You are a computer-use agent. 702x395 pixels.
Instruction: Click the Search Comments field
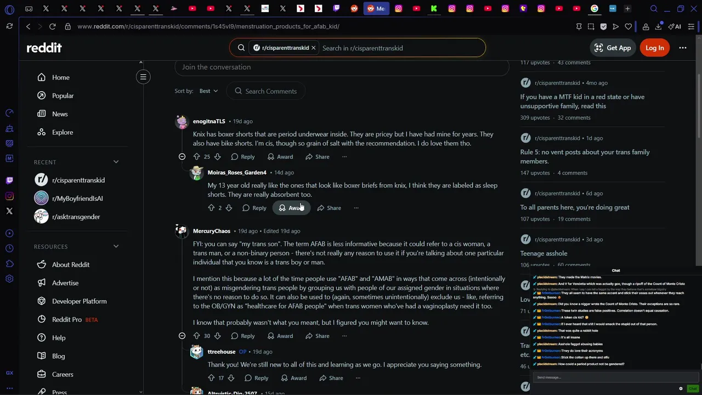267,91
